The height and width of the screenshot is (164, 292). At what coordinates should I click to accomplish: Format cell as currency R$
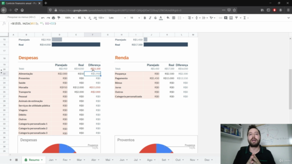click(79, 18)
